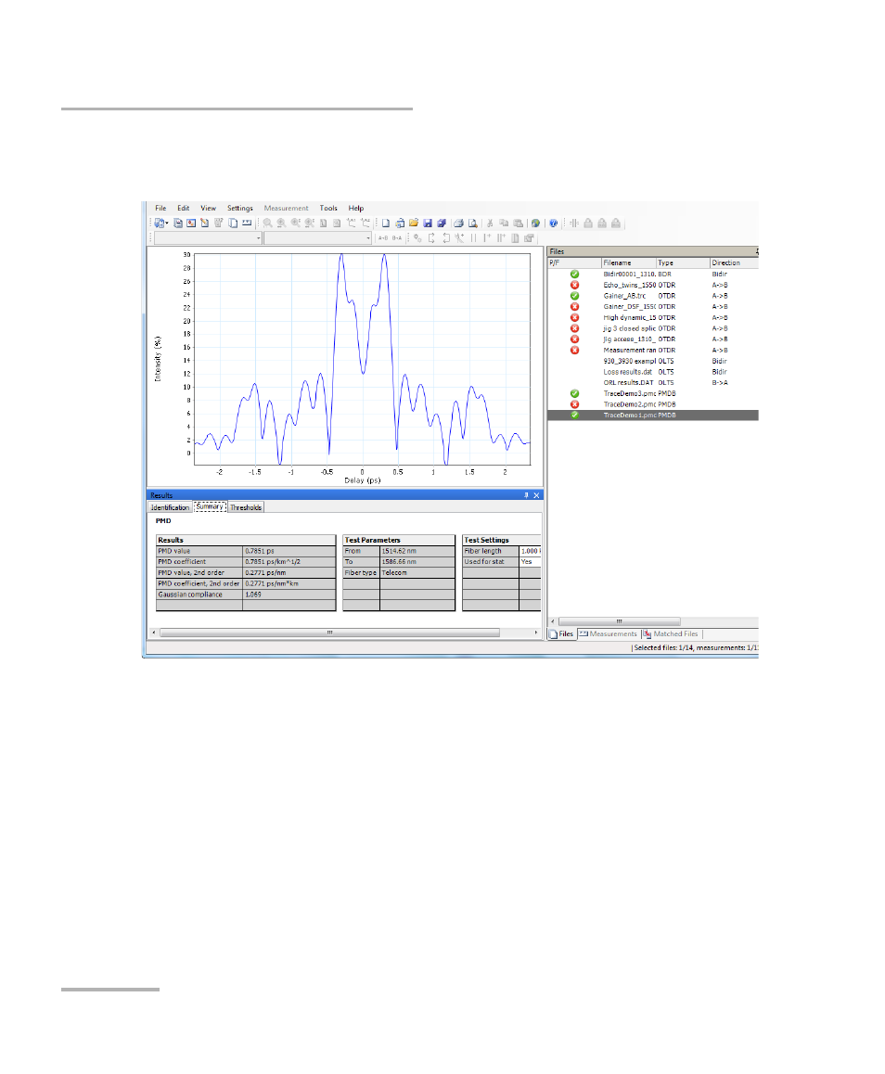Viewport: 885px width, 1074px height.
Task: Sort by the Type column header
Action: [x=683, y=263]
